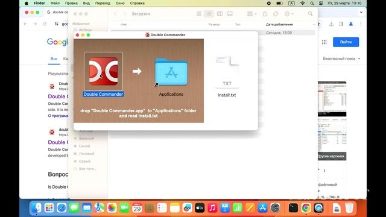Open the Finder action menu dropdown
The image size is (386, 217).
pyautogui.click(x=289, y=14)
